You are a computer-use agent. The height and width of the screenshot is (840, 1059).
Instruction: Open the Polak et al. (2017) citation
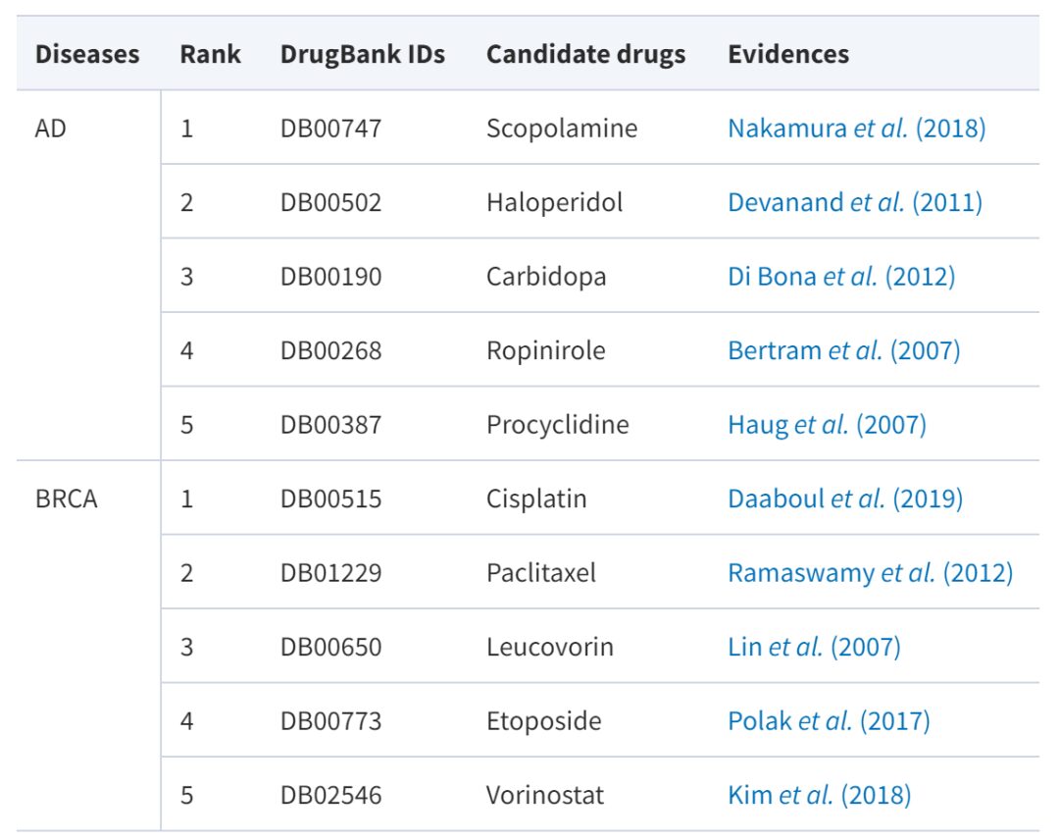pos(829,721)
